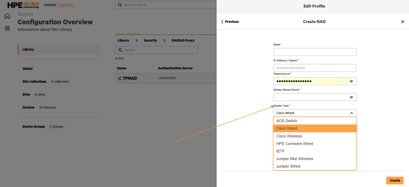Click the Security breadcrumb link
This screenshot has width=409, height=187.
click(x=151, y=41)
